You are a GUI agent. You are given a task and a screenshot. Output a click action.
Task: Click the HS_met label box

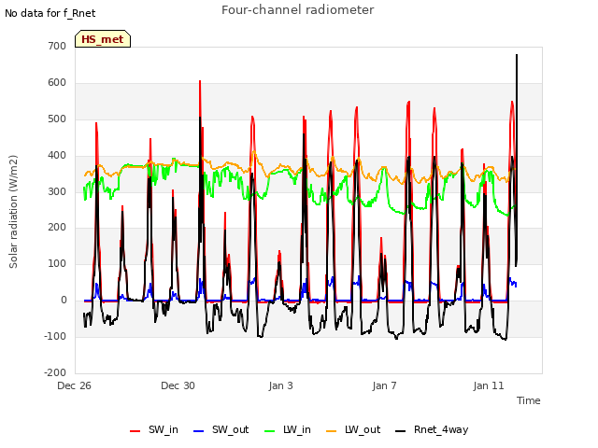pyautogui.click(x=103, y=39)
